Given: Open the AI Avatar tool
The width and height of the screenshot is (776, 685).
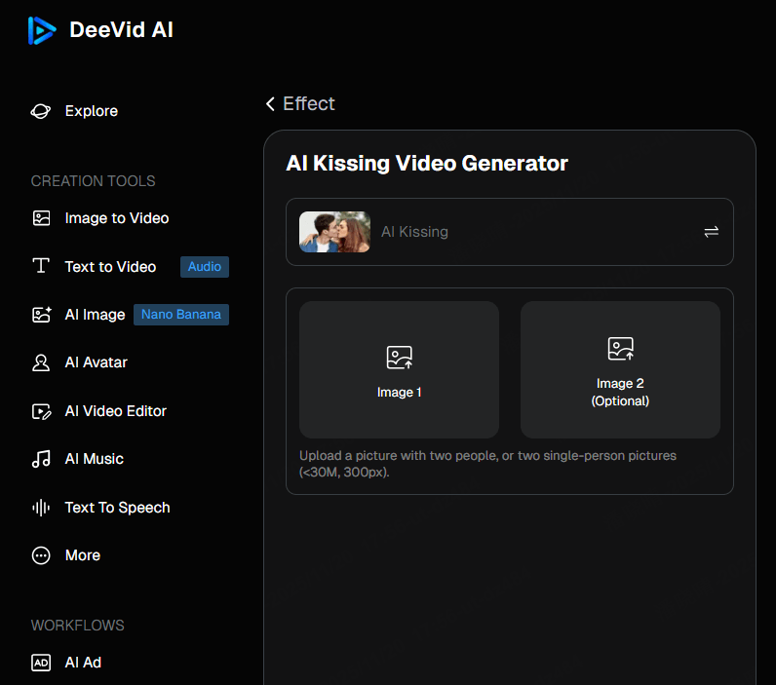Looking at the screenshot, I should pyautogui.click(x=96, y=362).
